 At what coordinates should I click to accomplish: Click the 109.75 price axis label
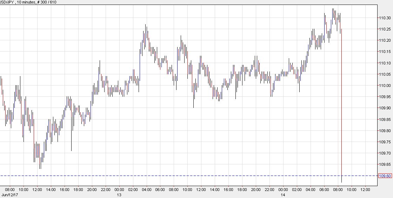point(385,142)
